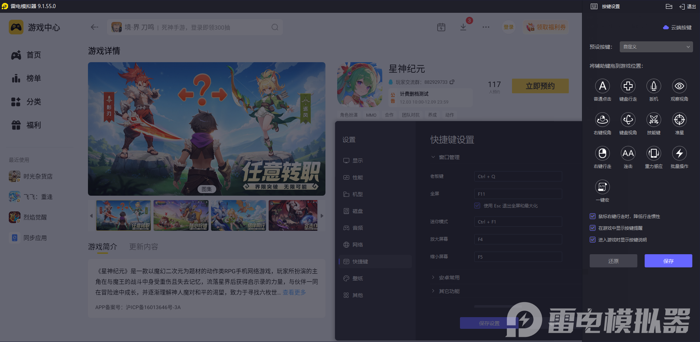Click the 立即预约 reservation button
700x342 pixels.
point(540,86)
